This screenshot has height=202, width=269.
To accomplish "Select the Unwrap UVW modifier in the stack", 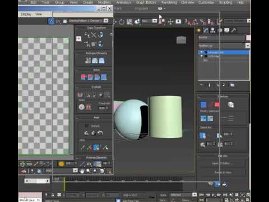I will pyautogui.click(x=224, y=52).
